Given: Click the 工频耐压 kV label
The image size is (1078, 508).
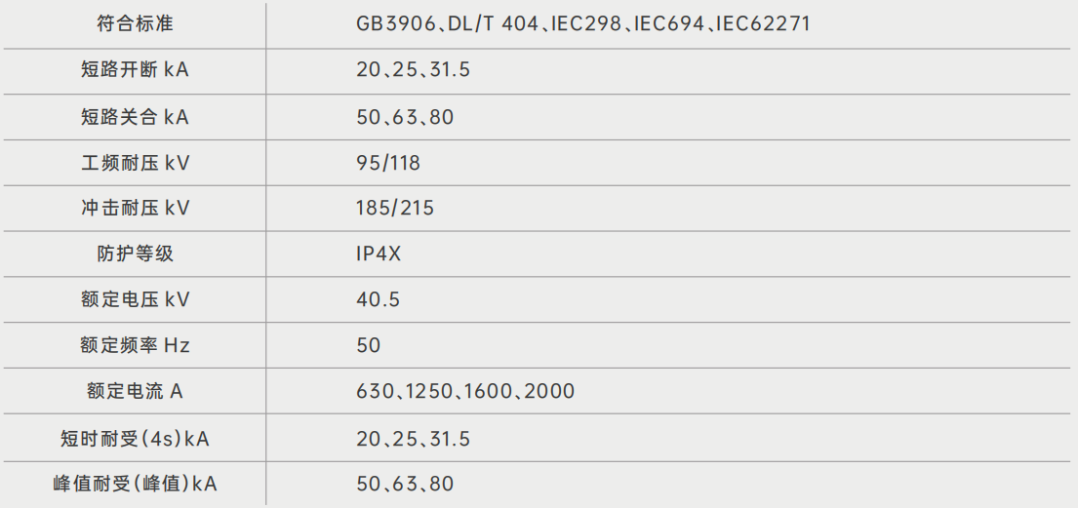Looking at the screenshot, I should point(135,163).
